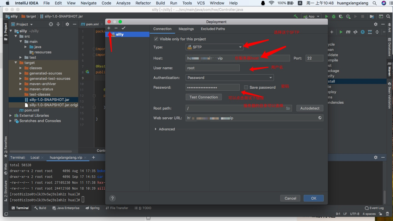The height and width of the screenshot is (221, 393).
Task: Collapse all in Project panel
Action: pyautogui.click(x=58, y=24)
